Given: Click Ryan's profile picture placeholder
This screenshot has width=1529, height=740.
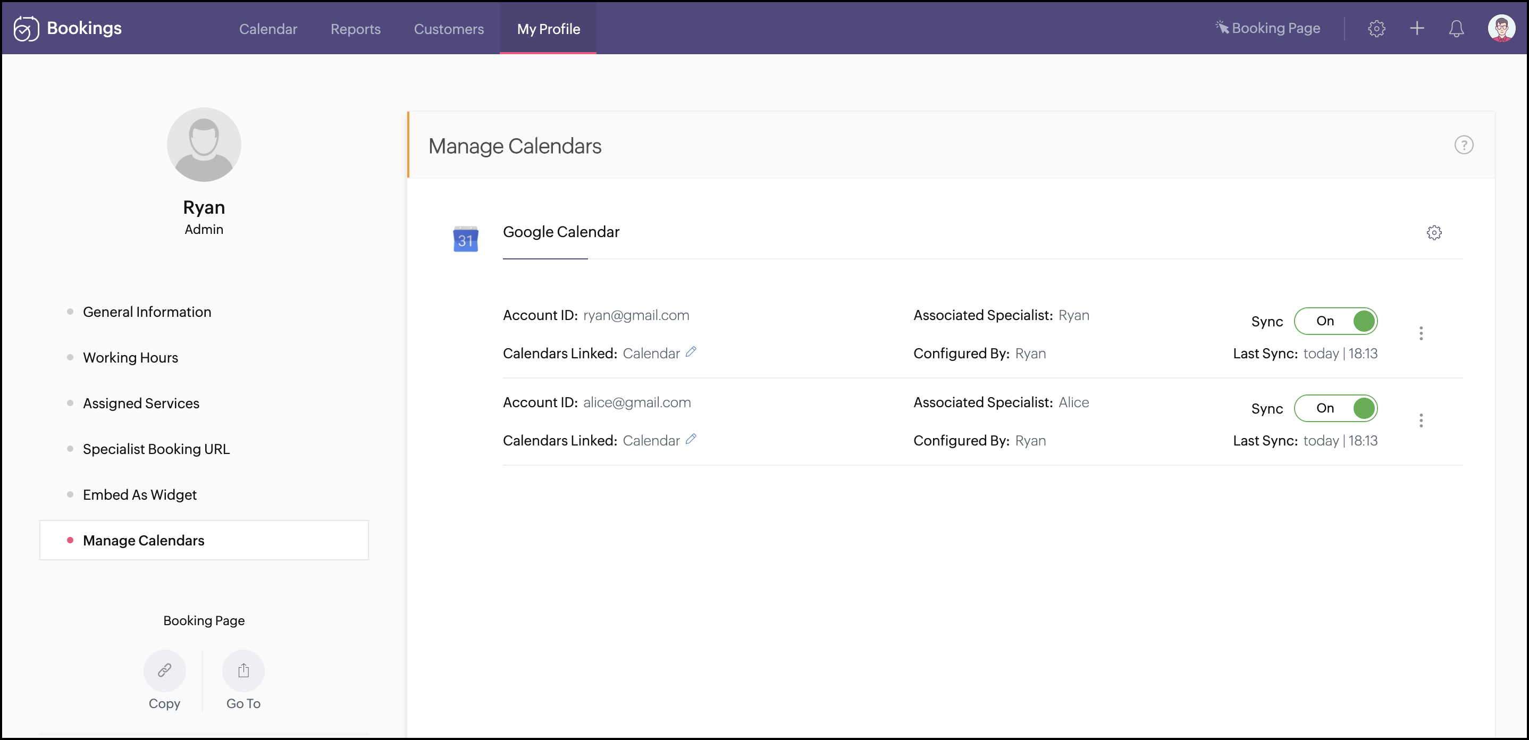Looking at the screenshot, I should point(204,145).
